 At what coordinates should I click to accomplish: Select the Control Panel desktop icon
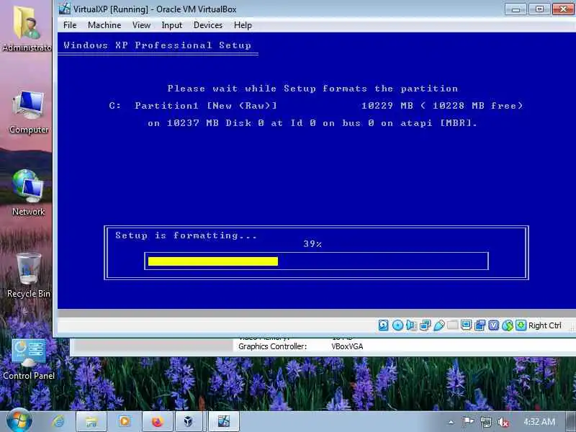pos(28,359)
